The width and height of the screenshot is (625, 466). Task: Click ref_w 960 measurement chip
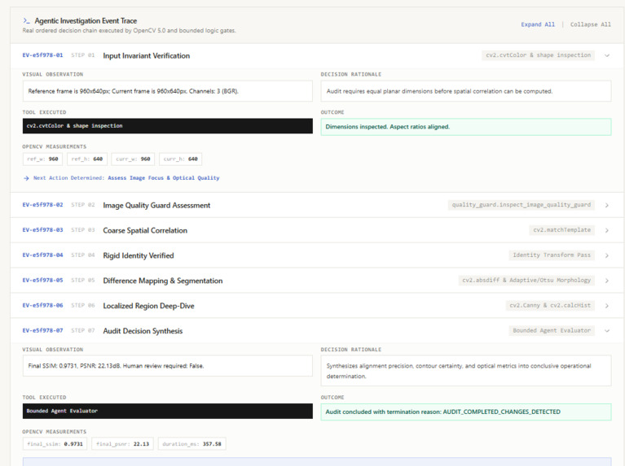coord(42,159)
